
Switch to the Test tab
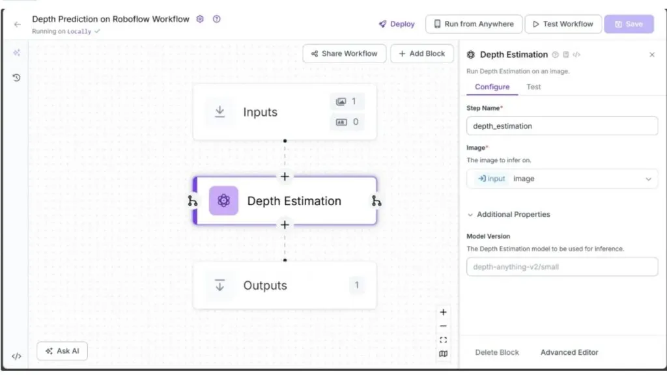tap(533, 87)
